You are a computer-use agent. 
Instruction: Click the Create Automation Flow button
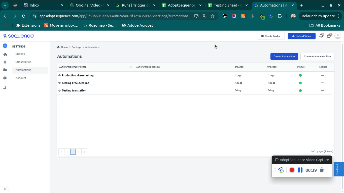(317, 57)
